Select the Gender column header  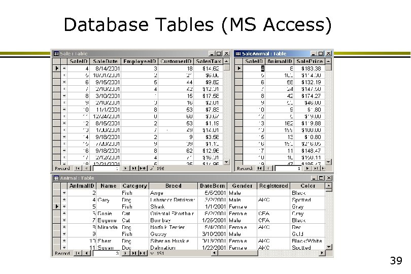coord(242,186)
